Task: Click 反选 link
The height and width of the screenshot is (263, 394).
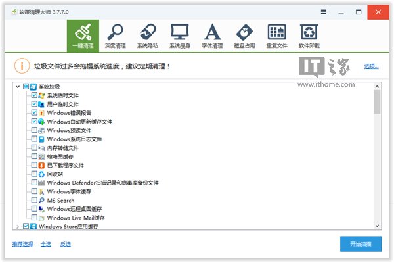Action: [x=66, y=244]
